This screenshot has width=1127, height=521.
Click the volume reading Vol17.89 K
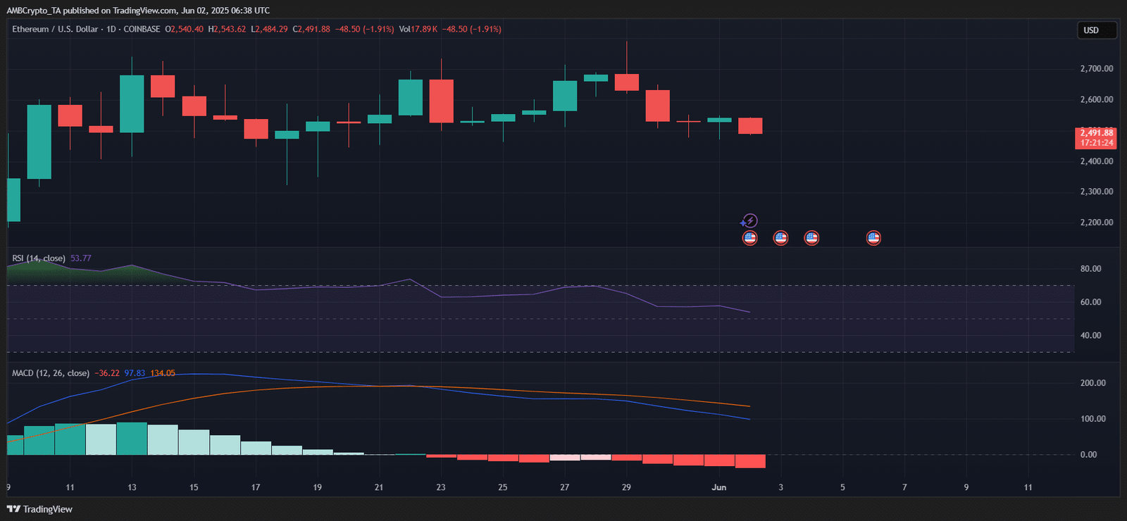(x=418, y=29)
